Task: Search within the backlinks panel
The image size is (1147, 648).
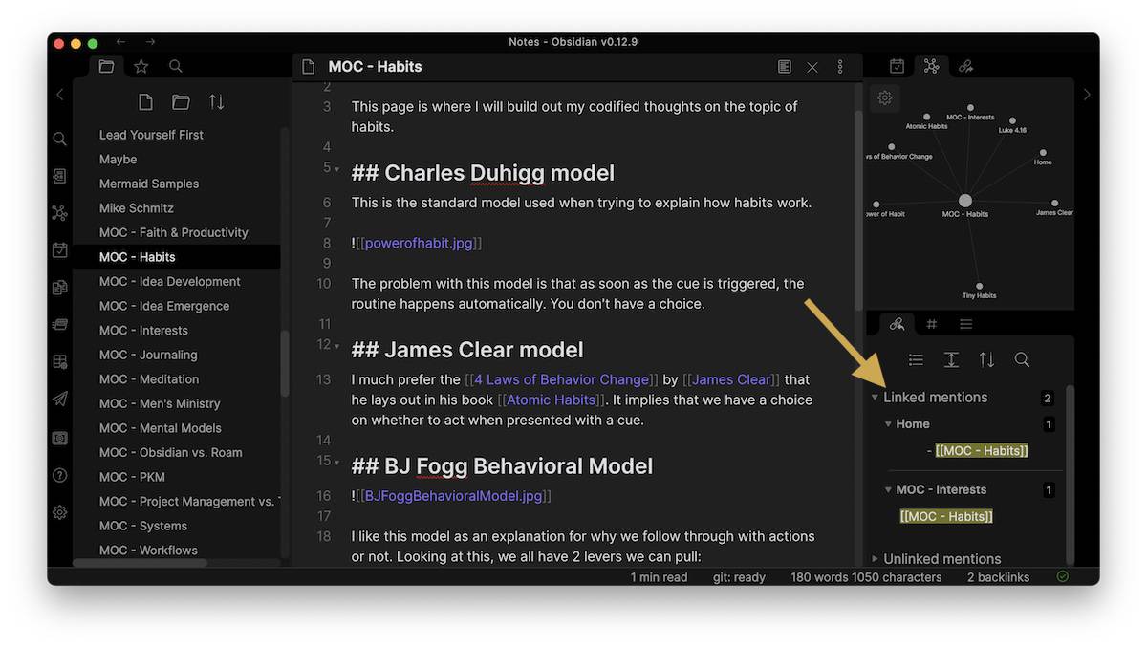Action: coord(1022,359)
